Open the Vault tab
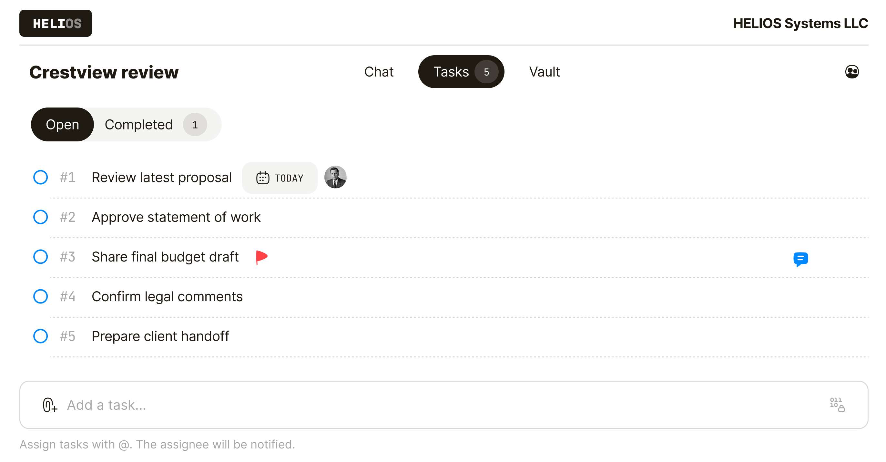Screen dimensions: 886x462 click(545, 72)
